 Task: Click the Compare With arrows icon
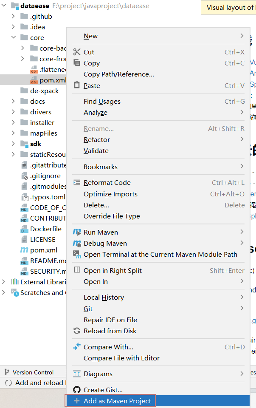coord(77,347)
